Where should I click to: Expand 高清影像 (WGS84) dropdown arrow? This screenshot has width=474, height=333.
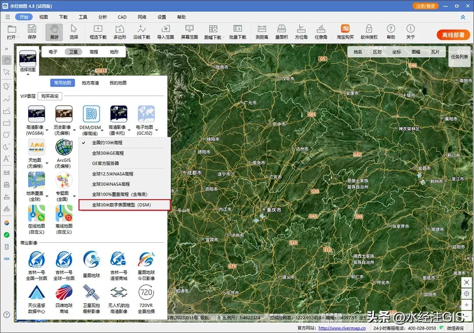tap(47, 130)
